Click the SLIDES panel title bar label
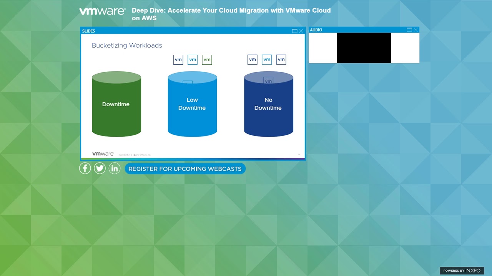The height and width of the screenshot is (276, 492). coord(88,31)
